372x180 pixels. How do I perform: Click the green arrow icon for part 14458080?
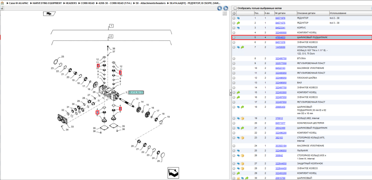242,47
